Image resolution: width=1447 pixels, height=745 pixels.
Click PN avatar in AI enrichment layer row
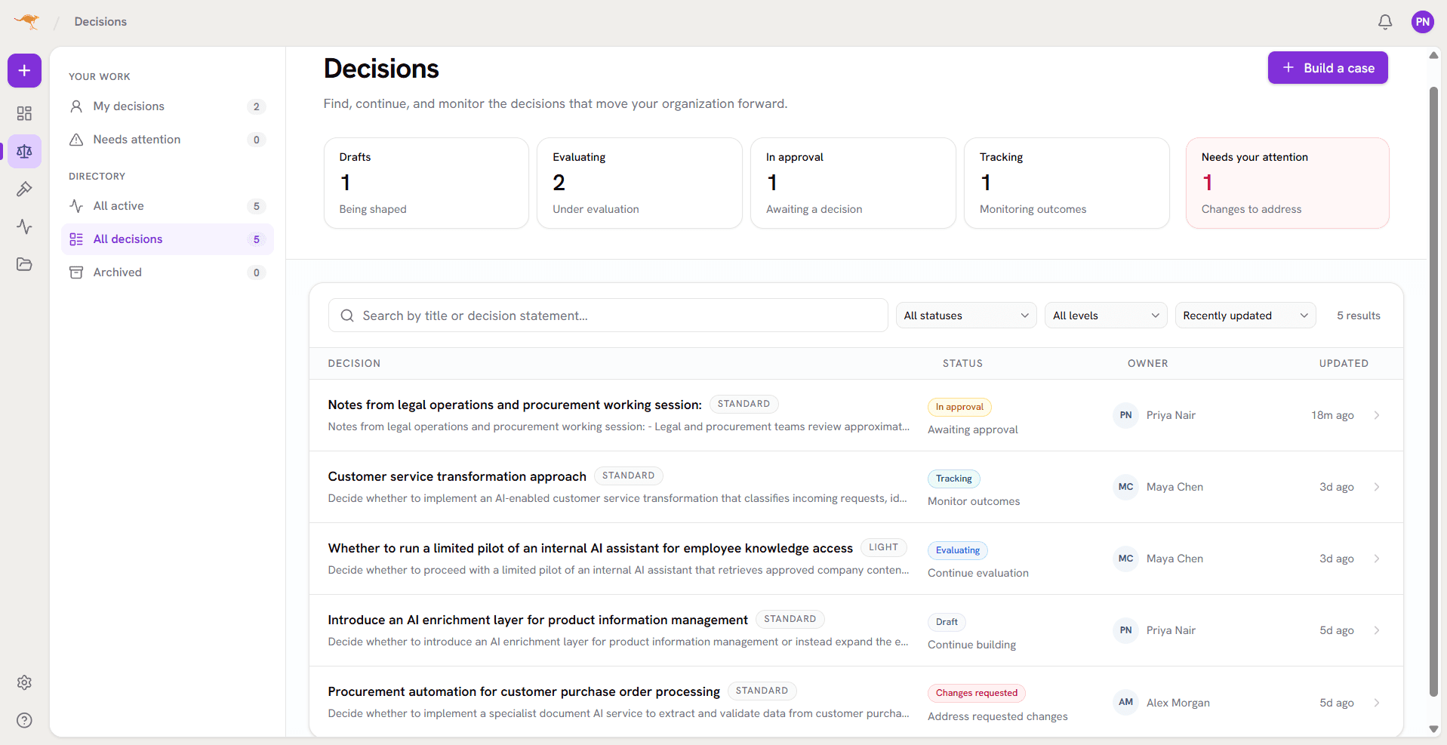point(1125,630)
